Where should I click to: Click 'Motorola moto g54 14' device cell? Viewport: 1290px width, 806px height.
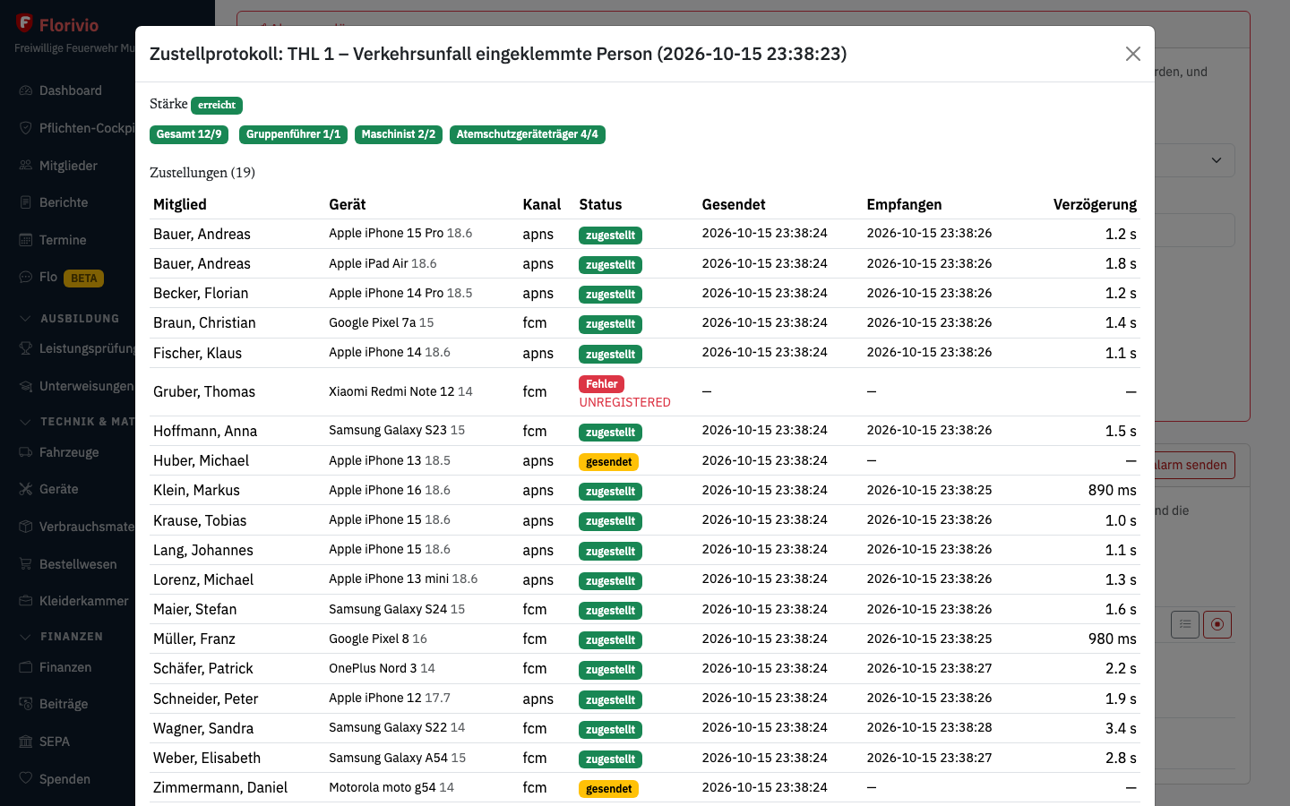[391, 787]
